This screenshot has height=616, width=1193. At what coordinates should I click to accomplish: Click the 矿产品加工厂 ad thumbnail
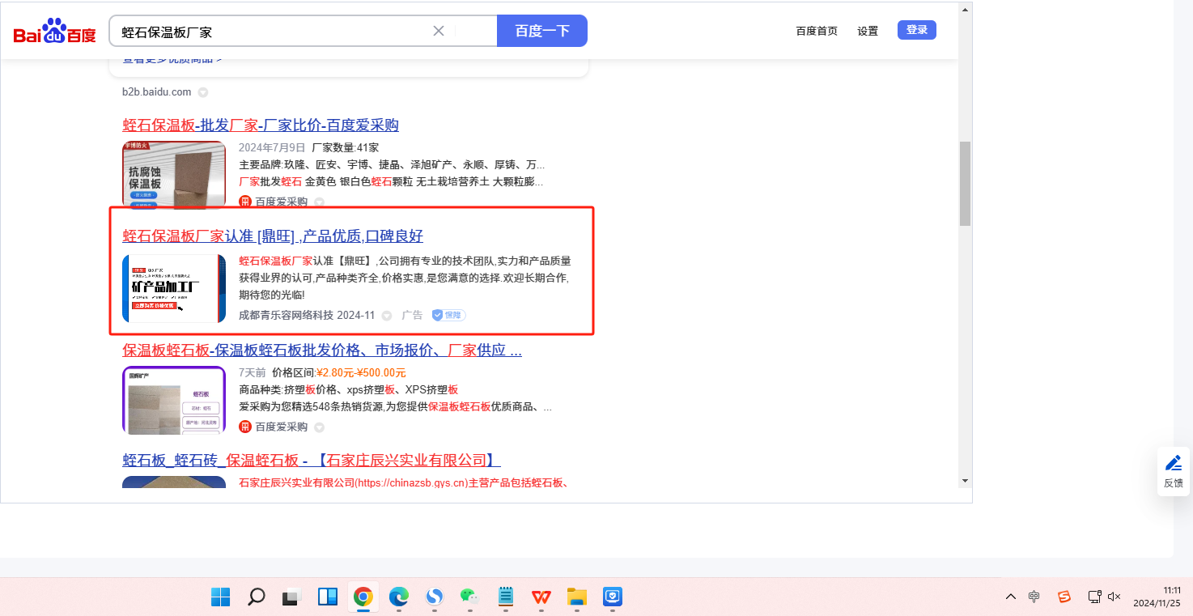(x=174, y=288)
